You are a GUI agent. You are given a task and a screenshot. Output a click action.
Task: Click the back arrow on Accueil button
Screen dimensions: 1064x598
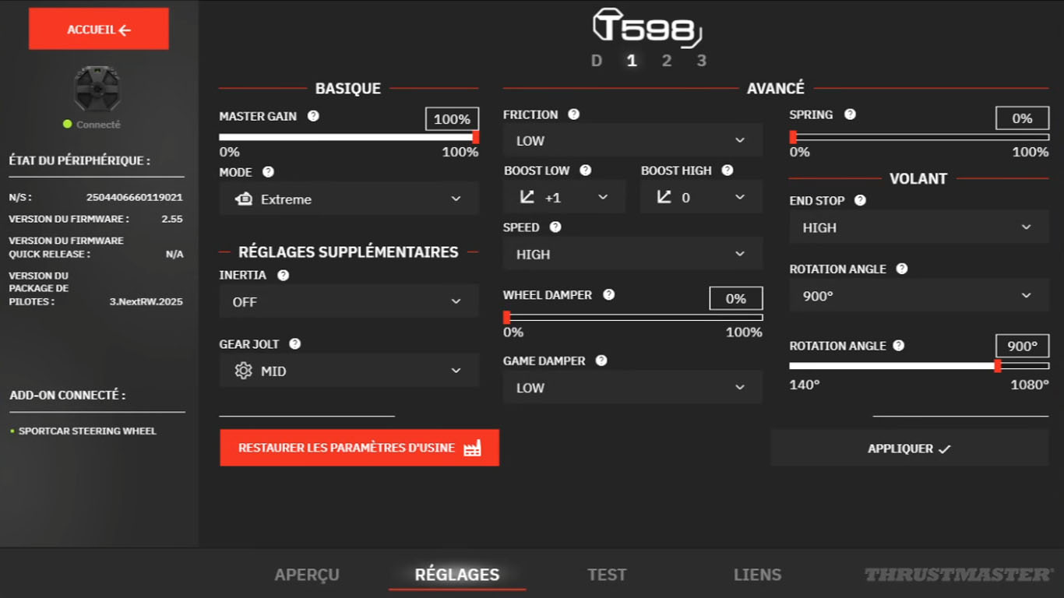click(125, 30)
